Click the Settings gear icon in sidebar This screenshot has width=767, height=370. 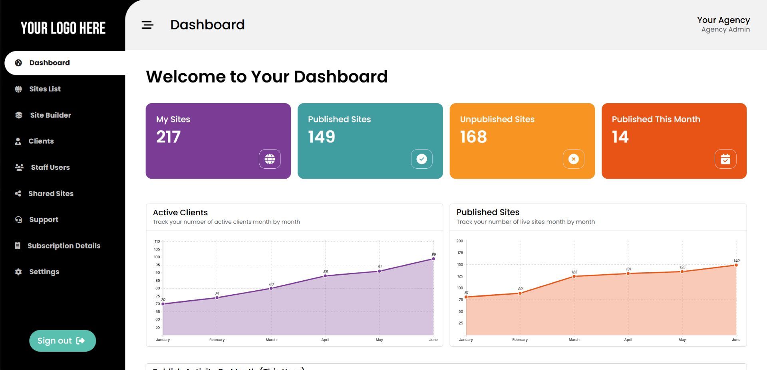[18, 272]
